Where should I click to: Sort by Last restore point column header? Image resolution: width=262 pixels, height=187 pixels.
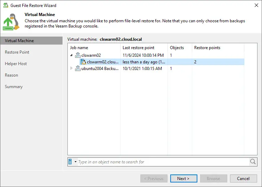click(144, 48)
